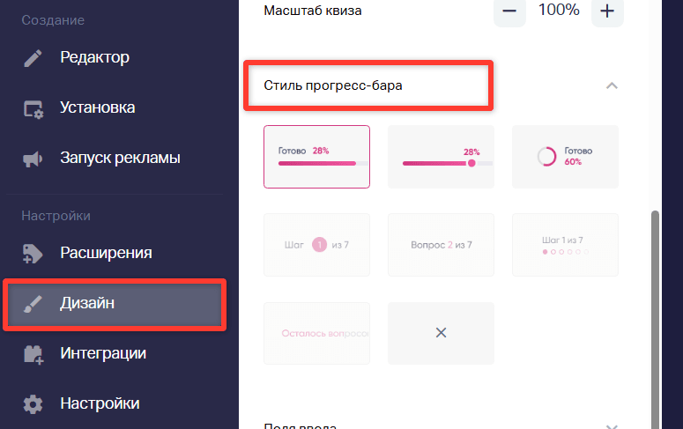Click the pencil icon next to Редактор
The image size is (683, 429).
(33, 58)
